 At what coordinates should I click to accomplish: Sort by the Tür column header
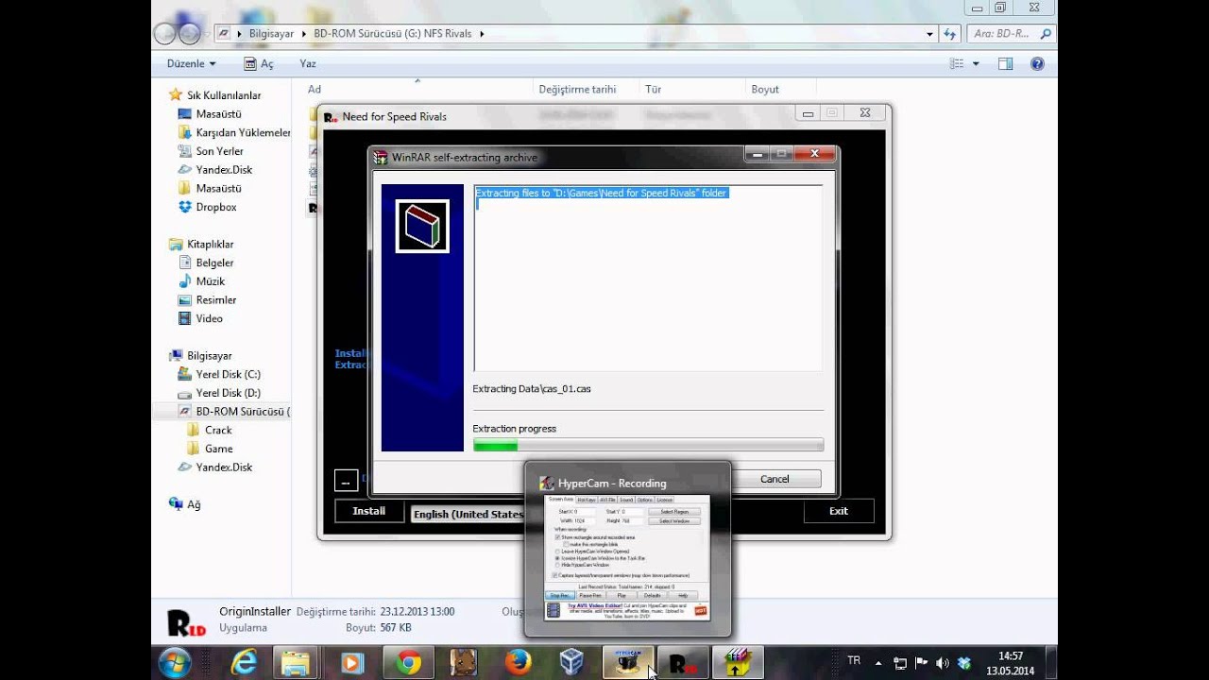(653, 89)
